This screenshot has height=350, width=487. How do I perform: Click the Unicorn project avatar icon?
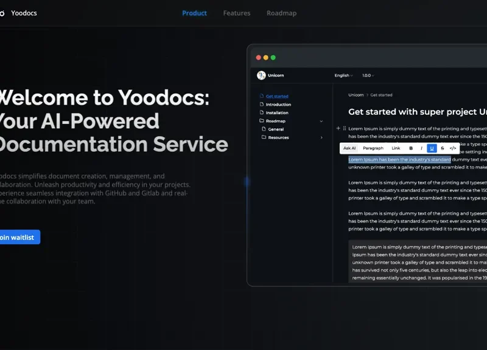tap(259, 75)
